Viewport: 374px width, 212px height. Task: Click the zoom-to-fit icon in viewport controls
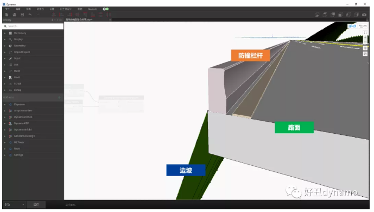(365, 33)
